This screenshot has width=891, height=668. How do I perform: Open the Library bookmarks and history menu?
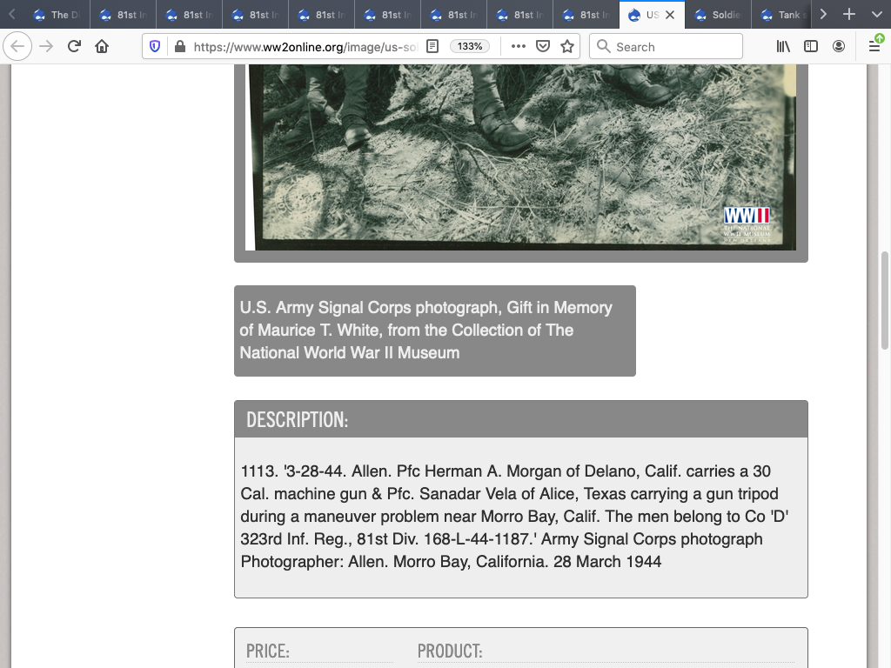[x=783, y=46]
